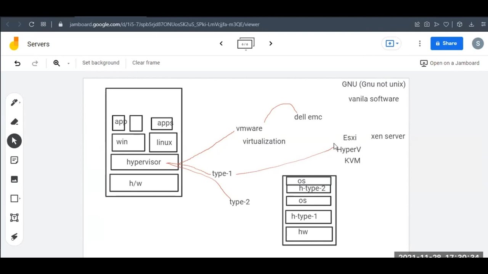Select the 'virtualization' text

pos(264,141)
